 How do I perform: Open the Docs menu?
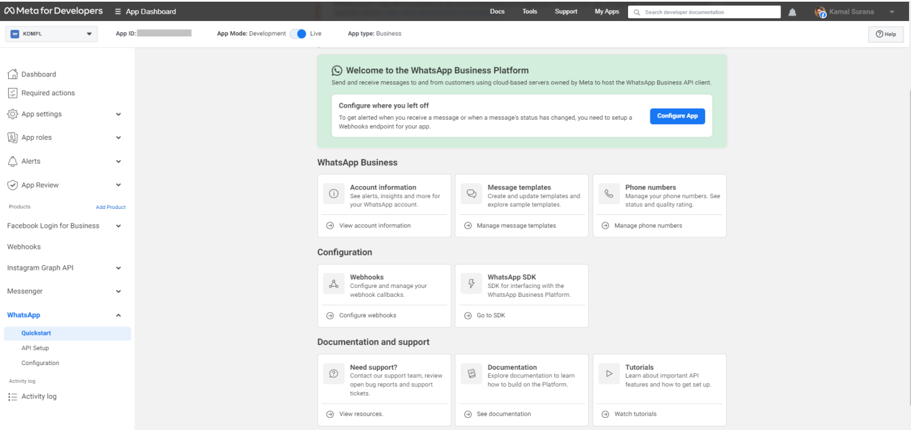point(497,11)
